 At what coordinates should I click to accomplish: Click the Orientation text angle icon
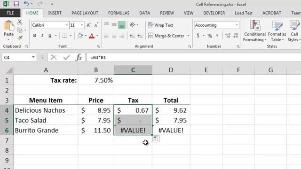pyautogui.click(x=133, y=25)
